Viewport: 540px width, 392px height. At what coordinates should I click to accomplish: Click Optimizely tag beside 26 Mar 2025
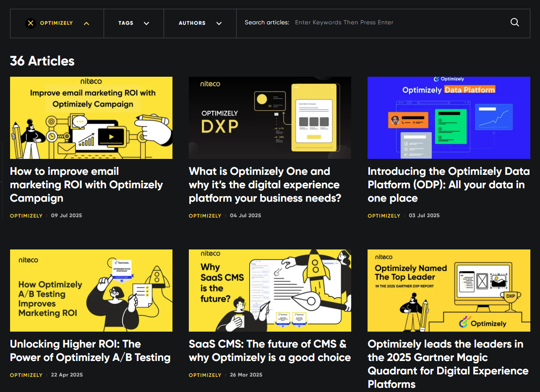tap(205, 375)
